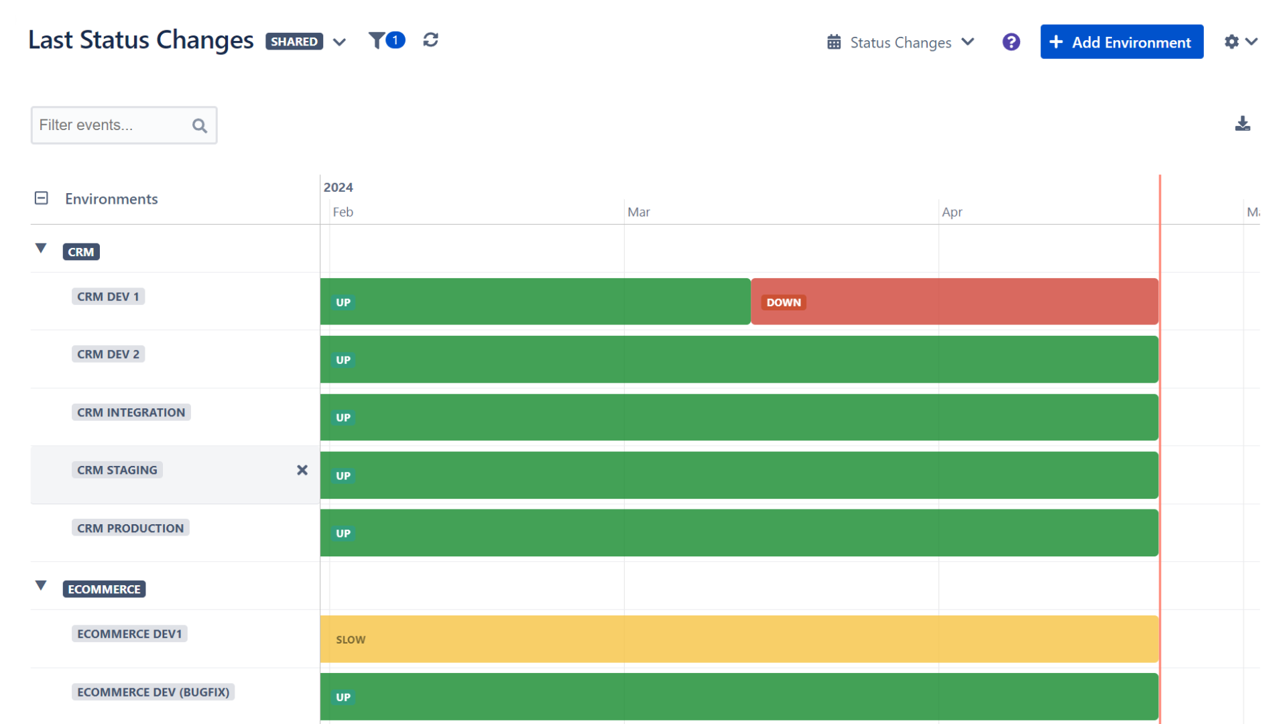Viewport: 1287px width, 724px height.
Task: Select the CRM category label
Action: (x=81, y=252)
